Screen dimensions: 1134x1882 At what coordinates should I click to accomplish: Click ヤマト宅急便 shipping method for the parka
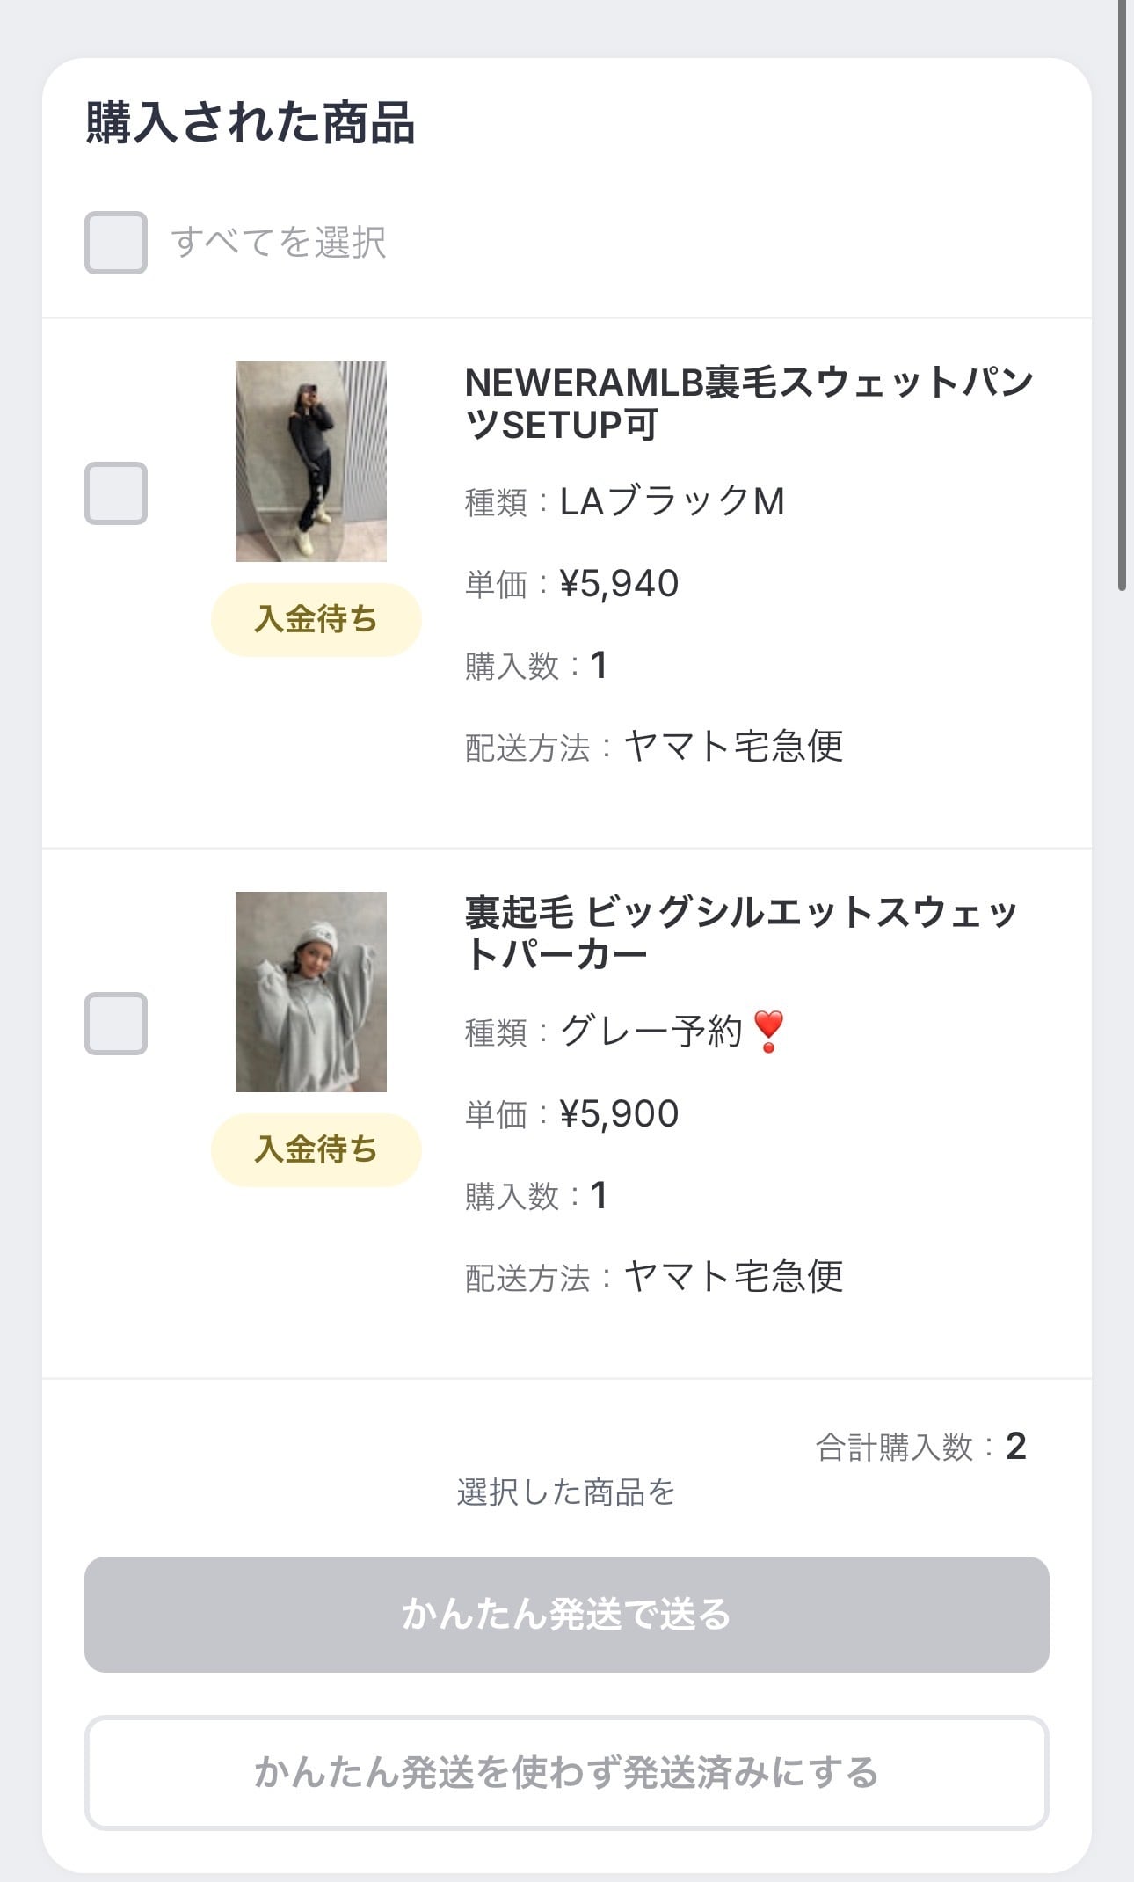(x=733, y=1277)
